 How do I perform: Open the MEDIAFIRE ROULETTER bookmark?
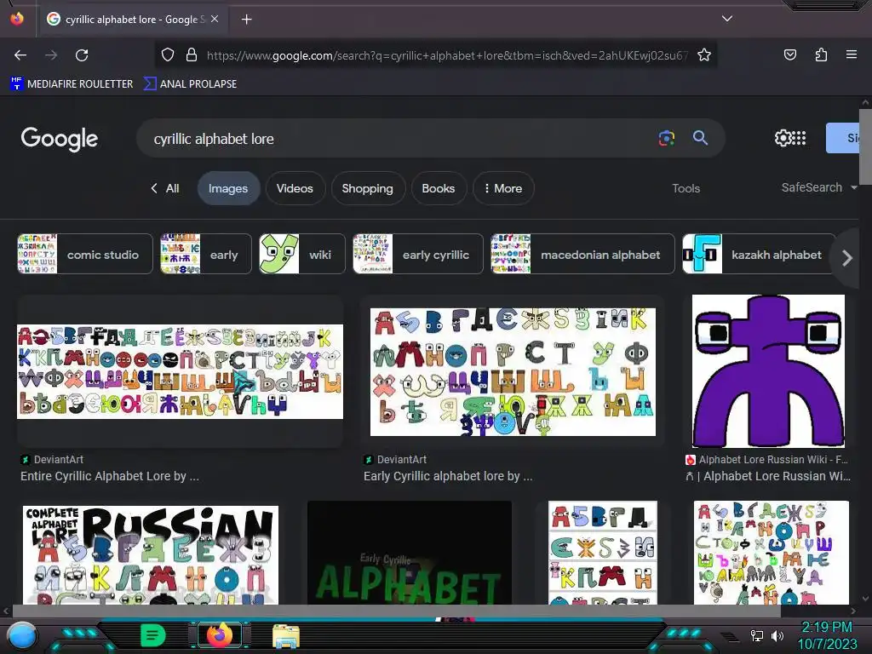pos(72,83)
